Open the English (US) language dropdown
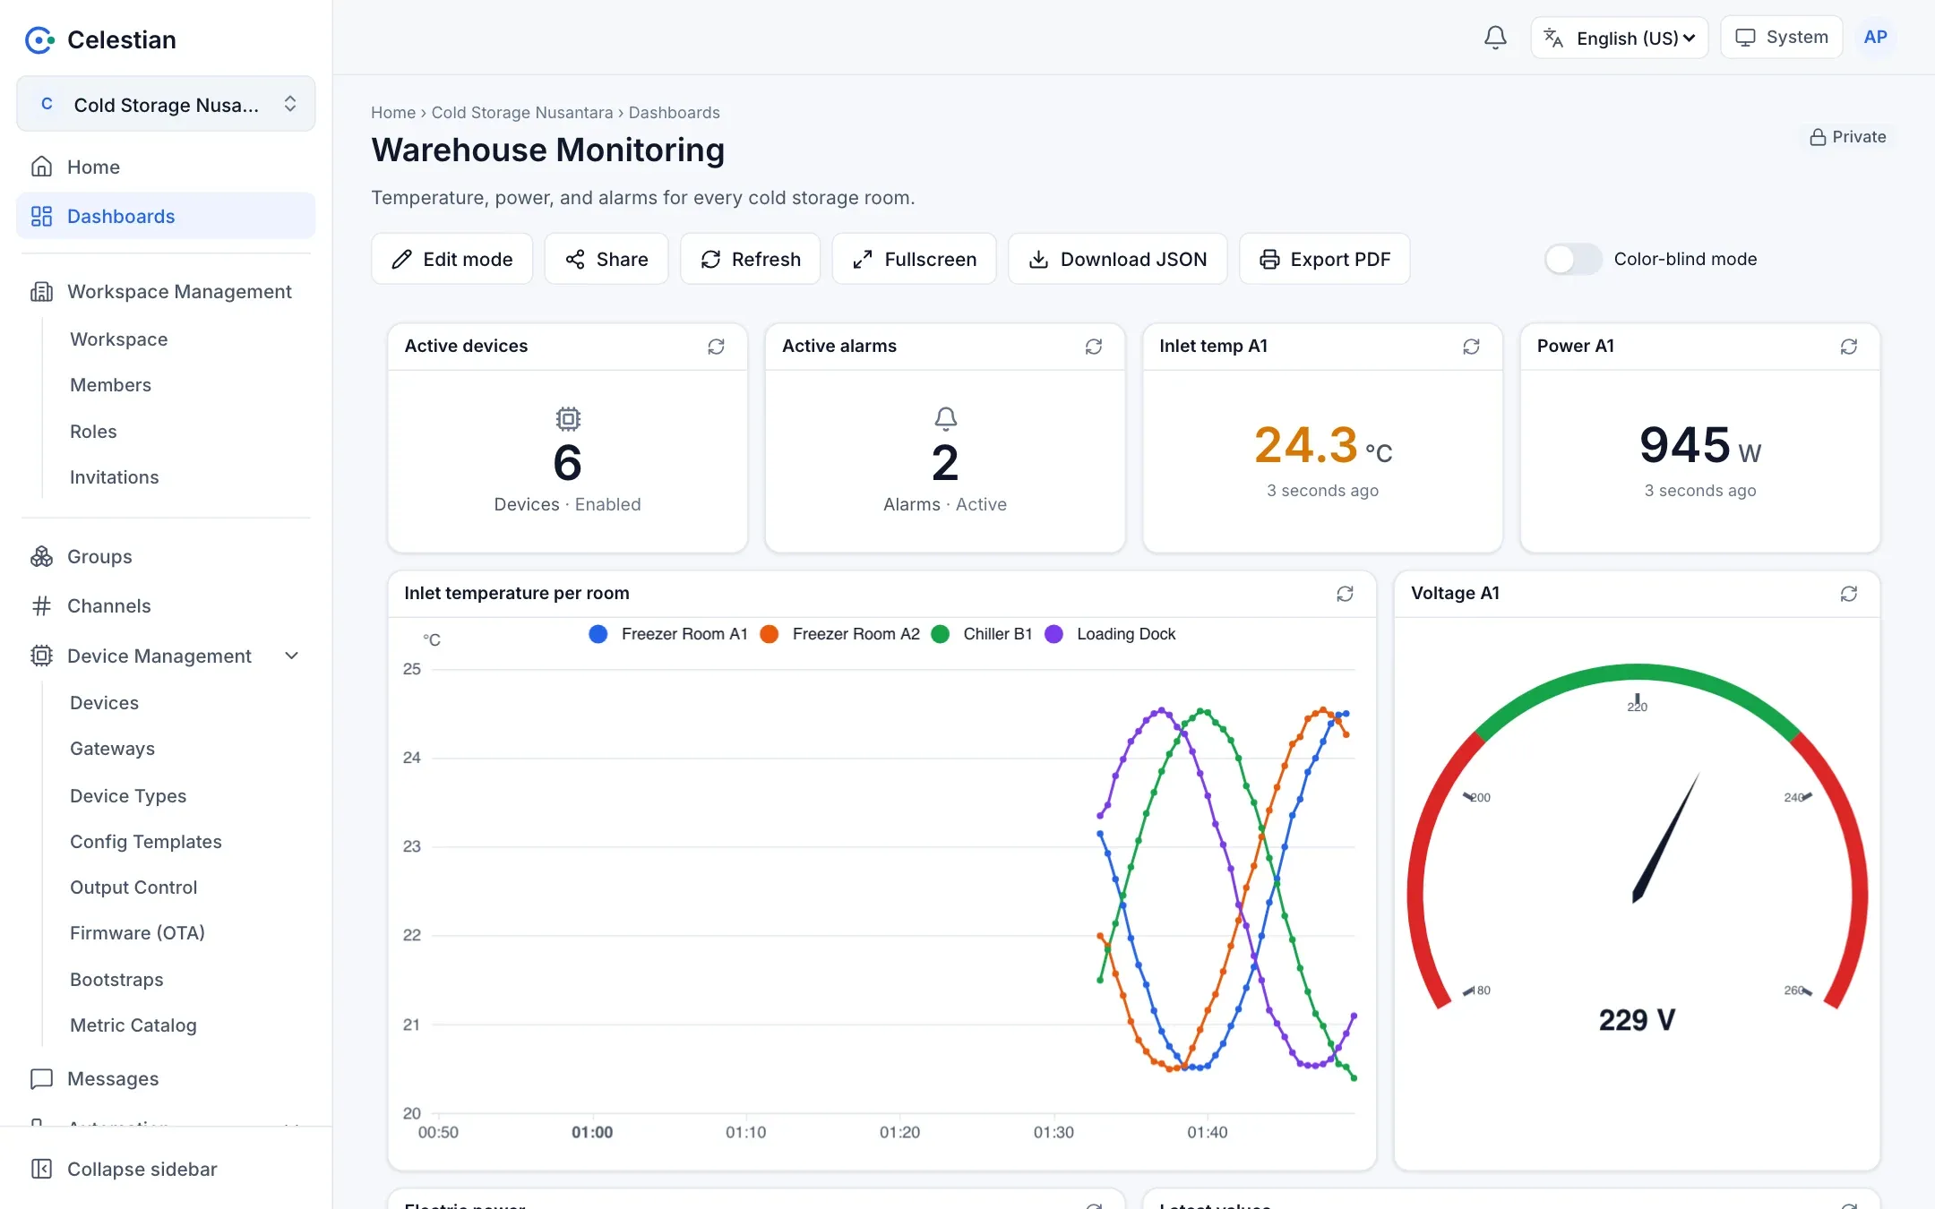The image size is (1935, 1209). (1620, 38)
